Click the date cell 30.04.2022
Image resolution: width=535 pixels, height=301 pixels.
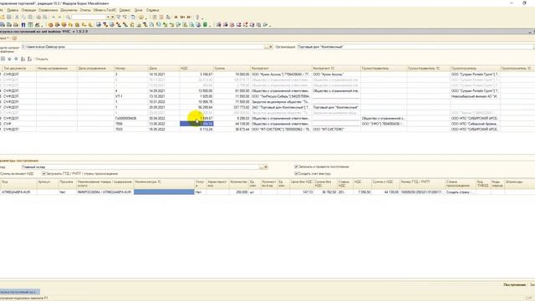pyautogui.click(x=164, y=119)
